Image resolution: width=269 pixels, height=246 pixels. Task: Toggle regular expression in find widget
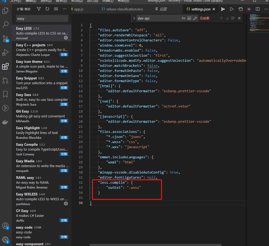(x=195, y=18)
